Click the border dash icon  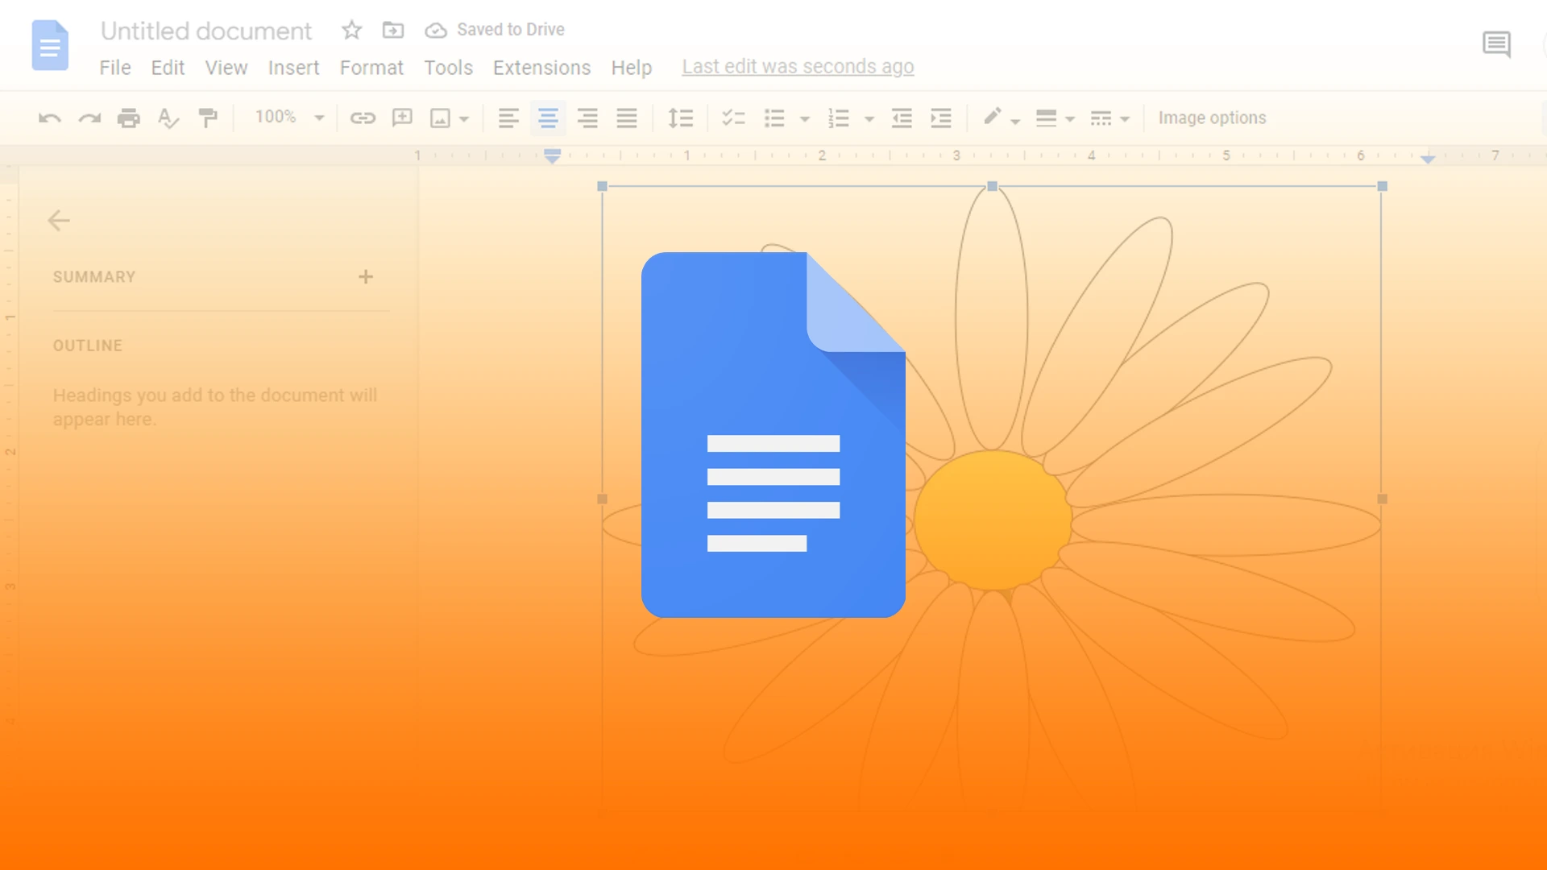[1101, 118]
